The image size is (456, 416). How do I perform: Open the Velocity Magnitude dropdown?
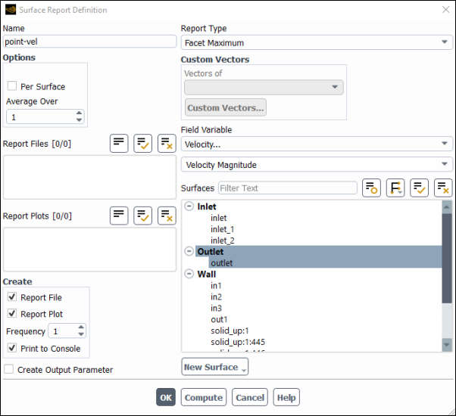click(x=316, y=165)
